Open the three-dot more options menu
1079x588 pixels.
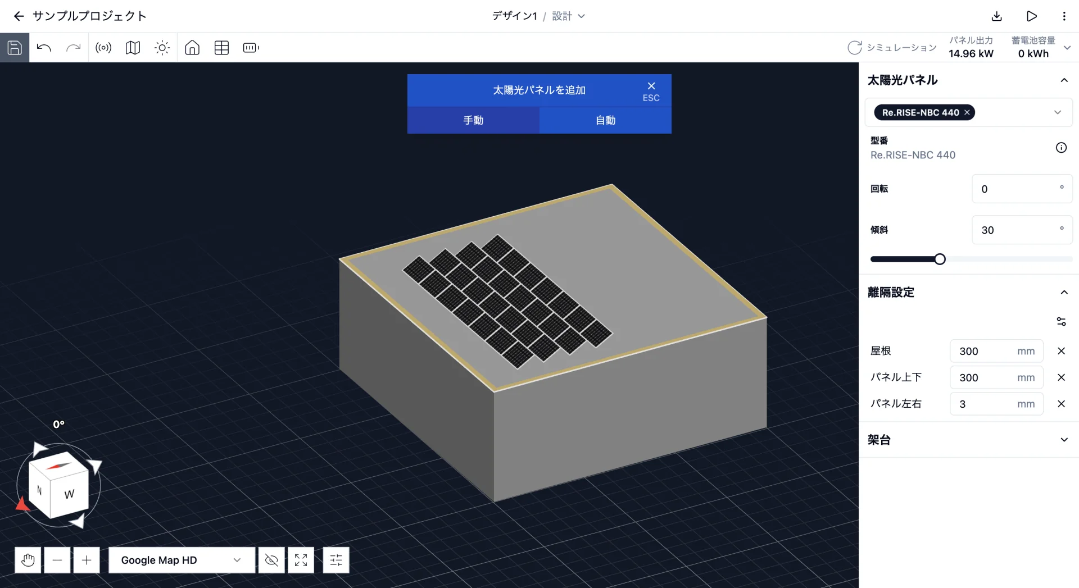(1064, 16)
